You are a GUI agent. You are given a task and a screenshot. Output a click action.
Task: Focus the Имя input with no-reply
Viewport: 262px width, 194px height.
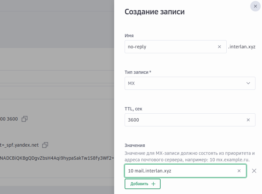coord(170,47)
